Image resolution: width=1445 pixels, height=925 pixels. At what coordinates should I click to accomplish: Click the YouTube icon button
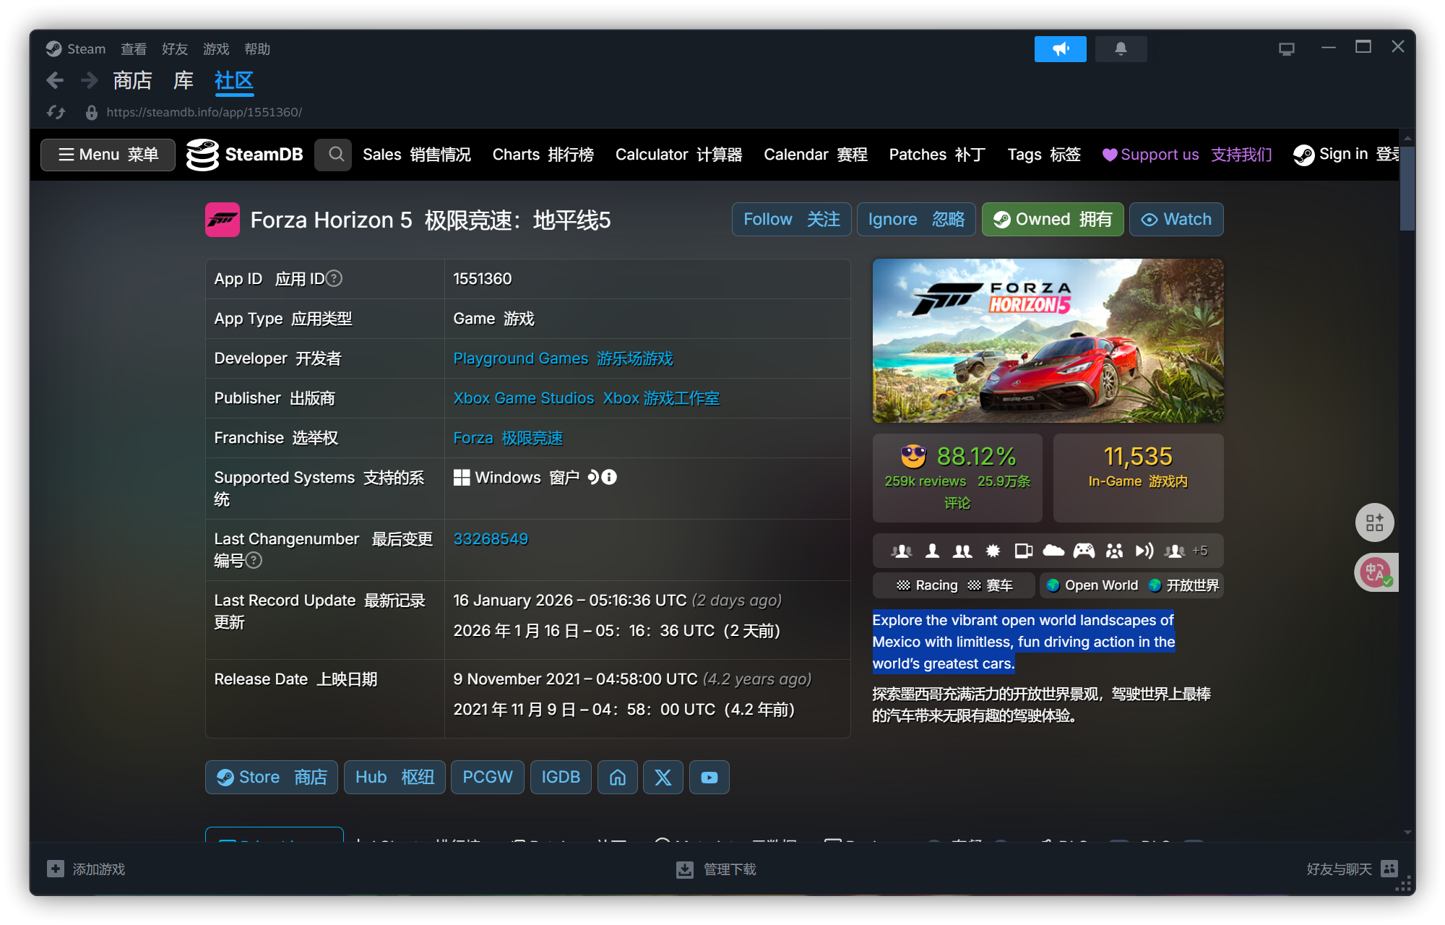[x=709, y=777]
